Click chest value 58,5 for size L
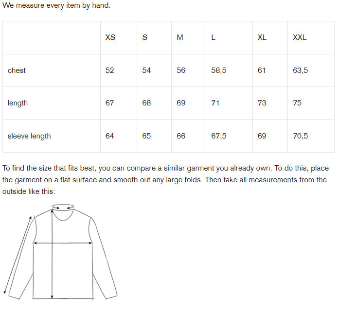 (218, 70)
